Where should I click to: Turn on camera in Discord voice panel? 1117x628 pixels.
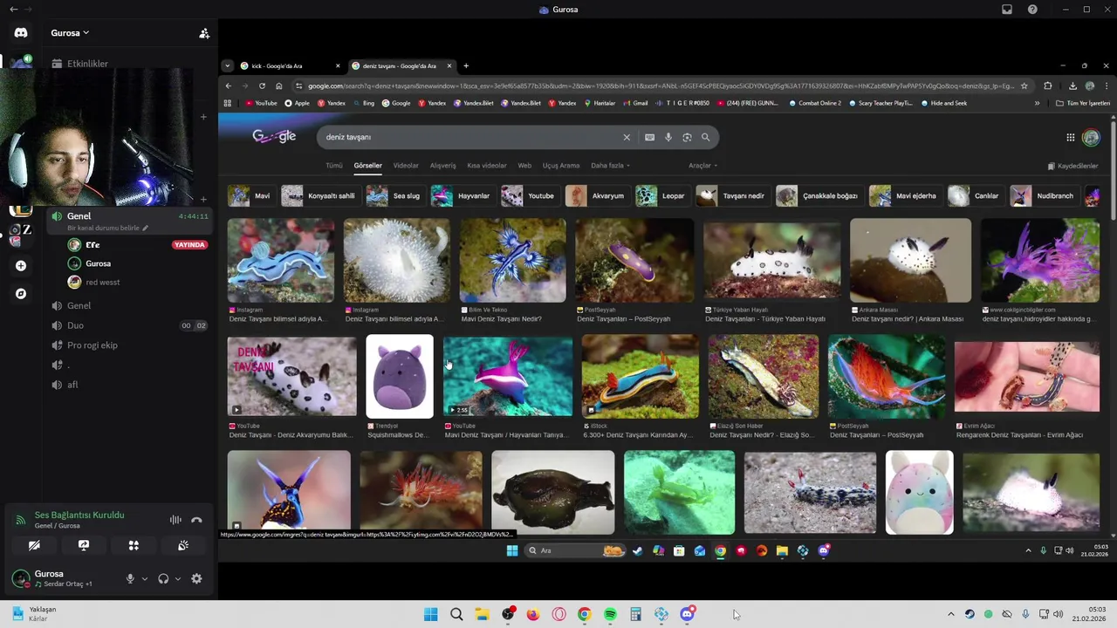point(34,545)
